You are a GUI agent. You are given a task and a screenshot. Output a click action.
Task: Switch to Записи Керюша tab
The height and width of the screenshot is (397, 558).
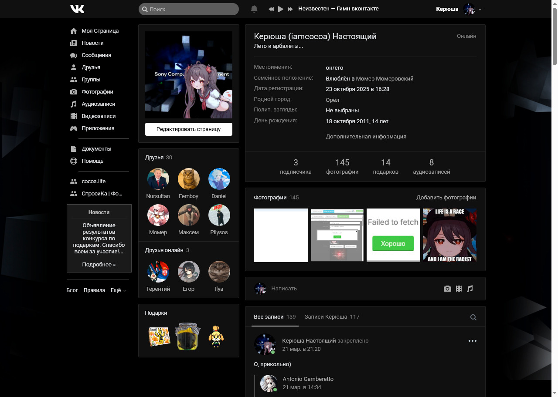(332, 317)
